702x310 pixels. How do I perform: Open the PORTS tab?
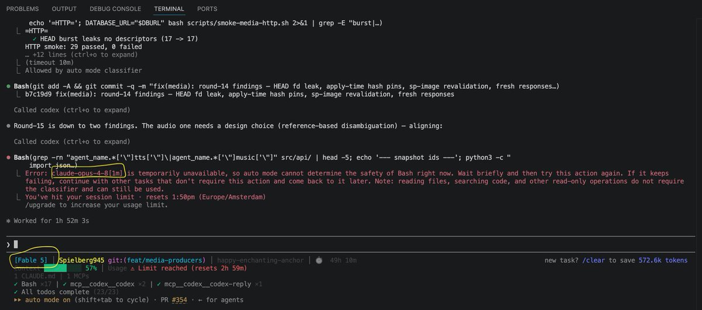coord(207,9)
